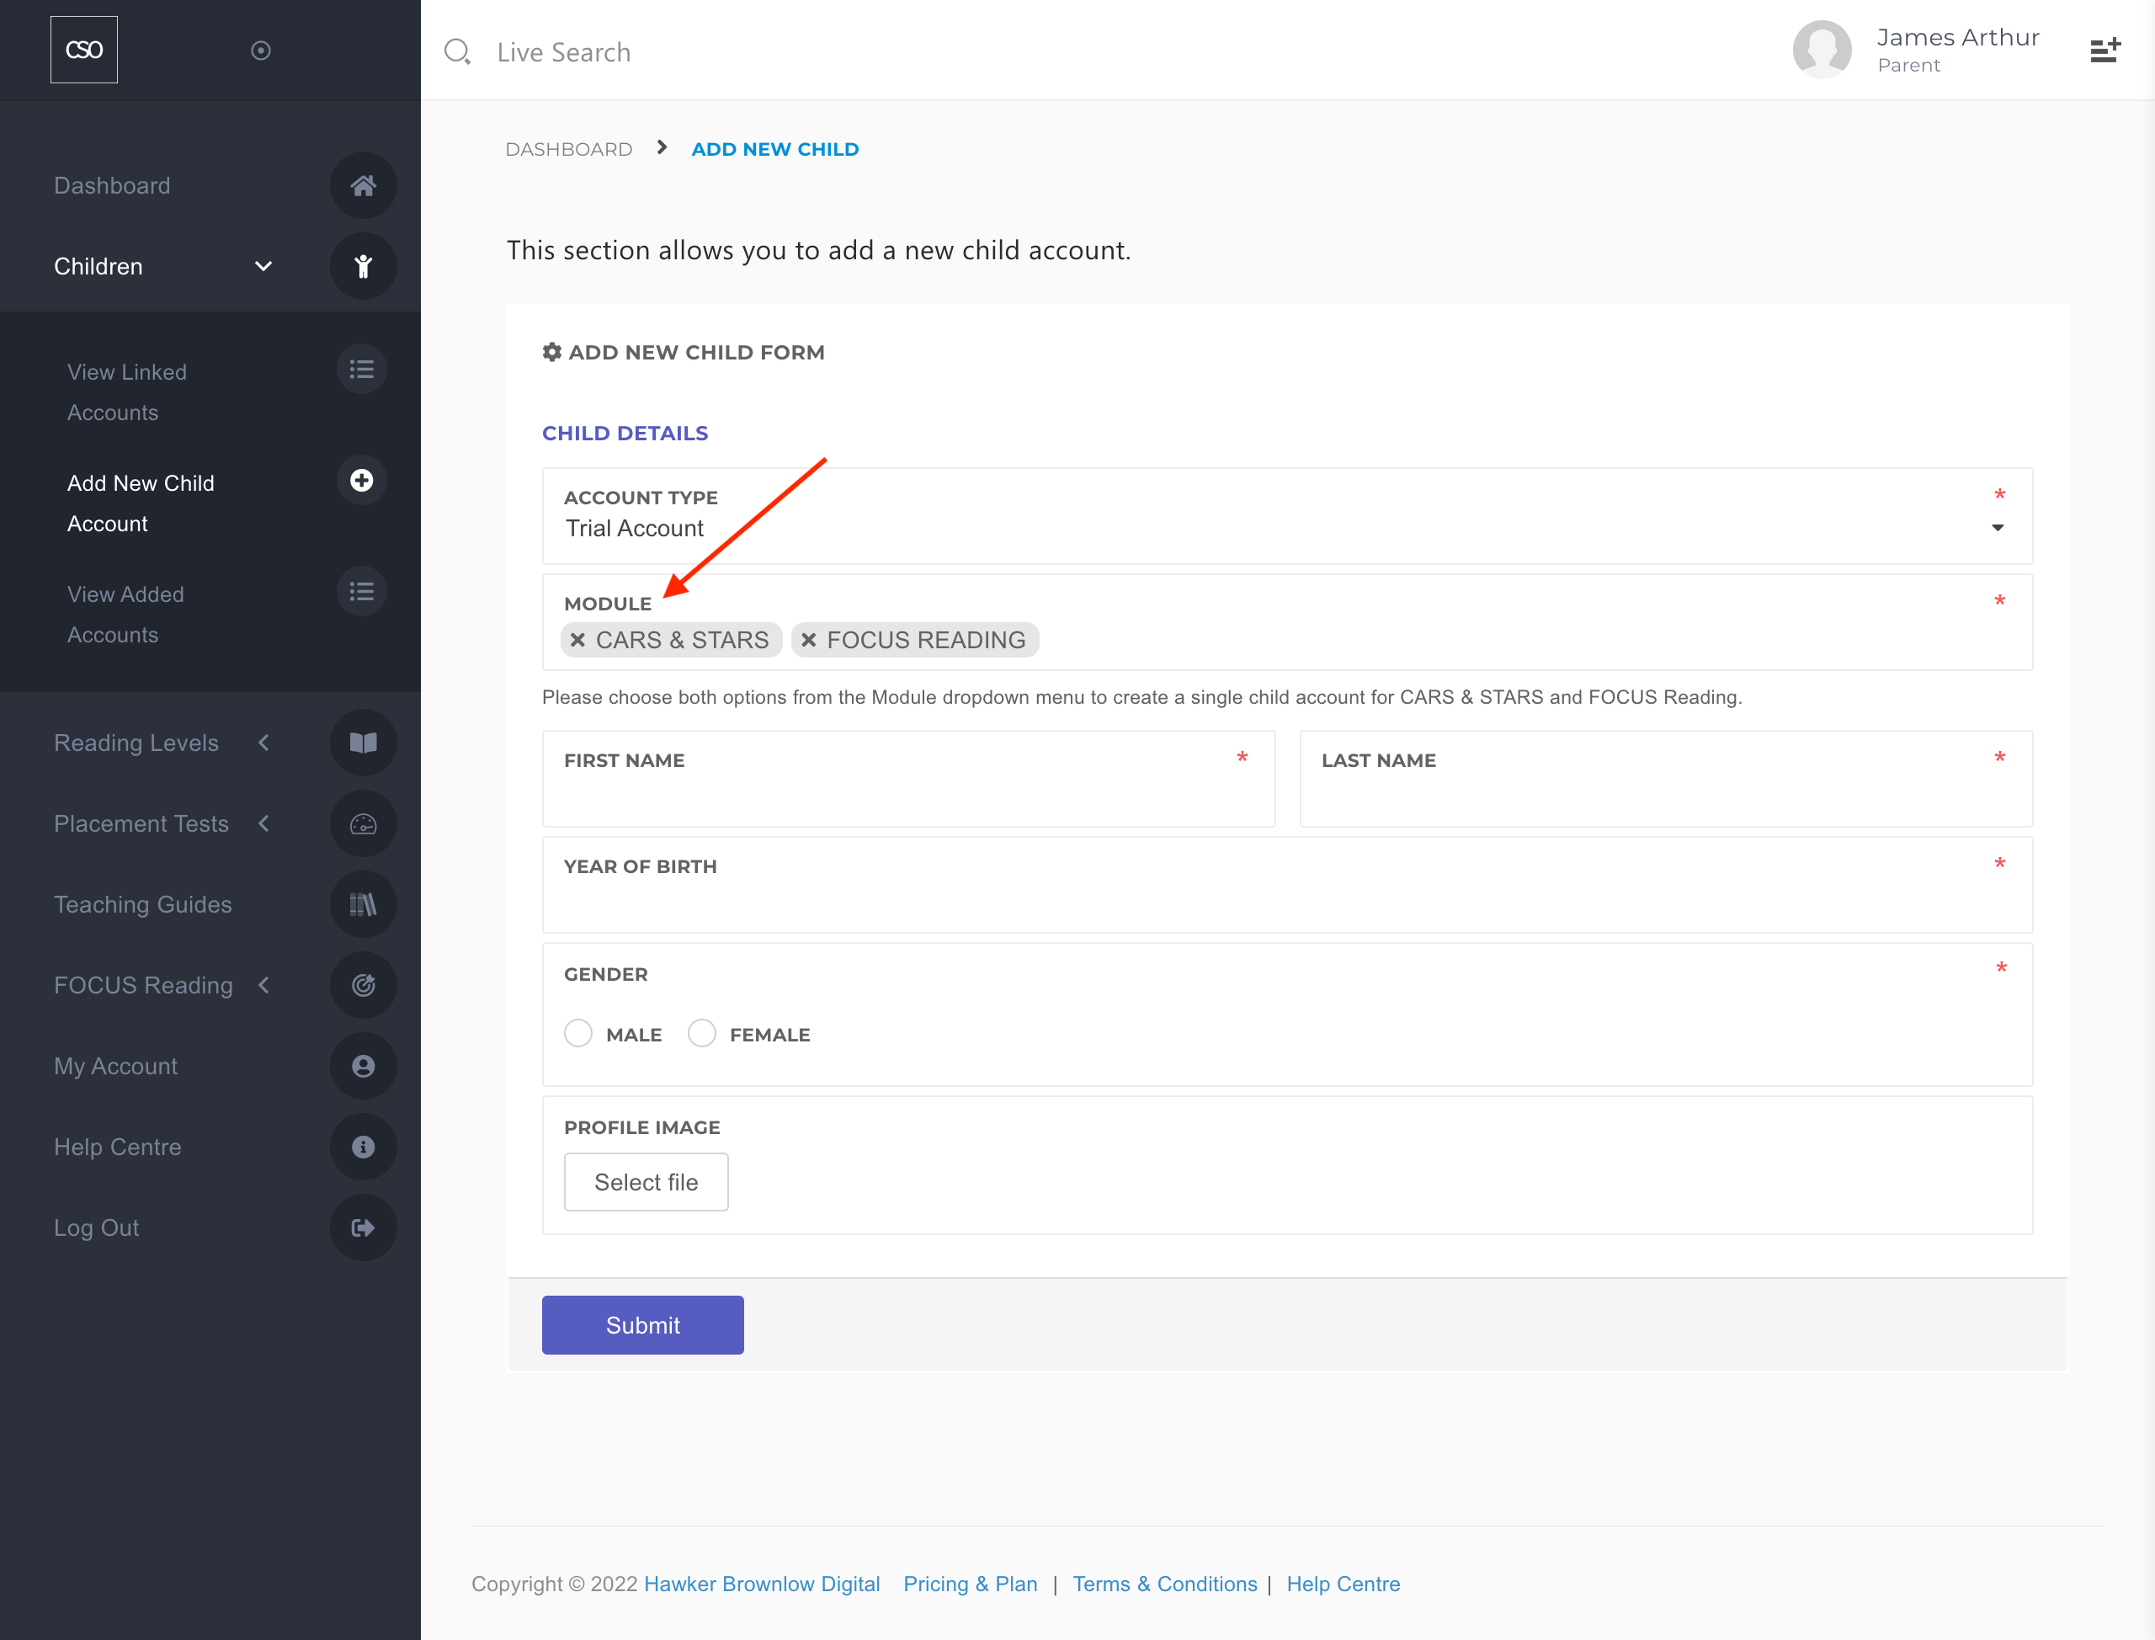Click the View Added Accounts list icon
Screen dimensions: 2155x1640
click(362, 592)
